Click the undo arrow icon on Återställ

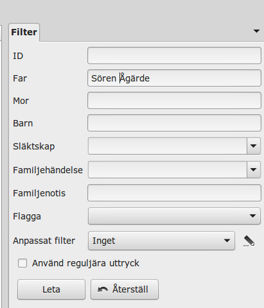tap(103, 289)
